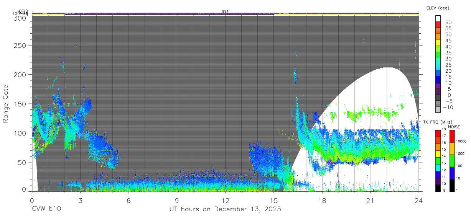The width and height of the screenshot is (471, 217).
Task: Click 'UT hours on December 13, 2025' axis title
Action: [x=226, y=209]
